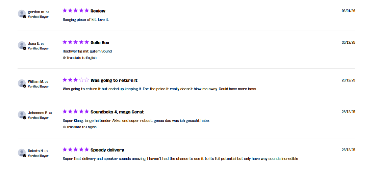Image resolution: width=378 pixels, height=170 pixels.
Task: Click Dakota H.'s profile avatar icon
Action: 22,152
